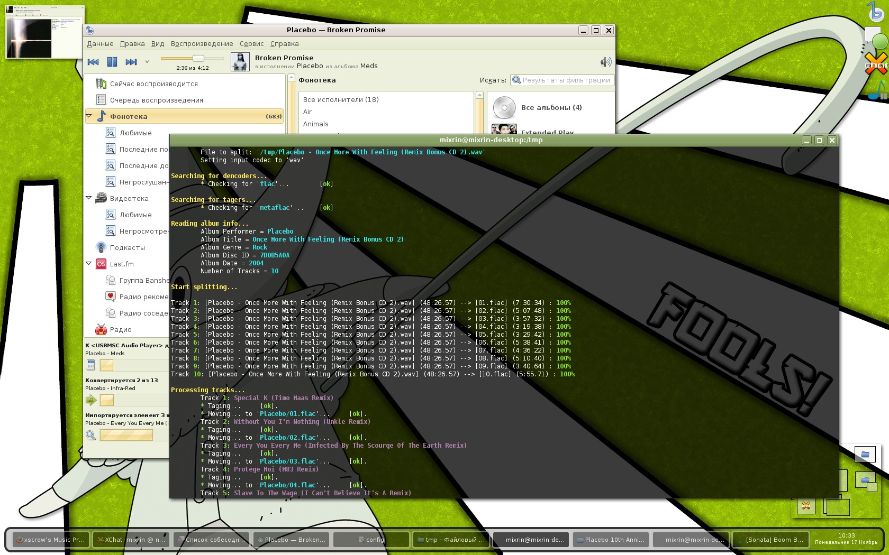Image resolution: width=889 pixels, height=555 pixels.
Task: Click the Banshee window thumbnail in the top left
Action: tap(45, 32)
